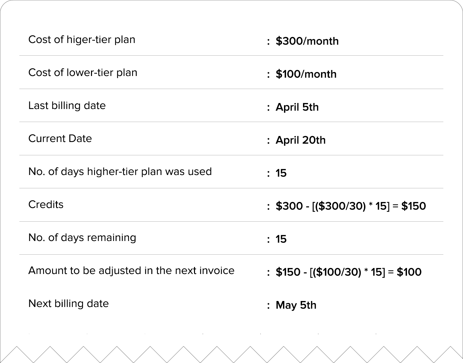Select the April 5th date value

297,107
